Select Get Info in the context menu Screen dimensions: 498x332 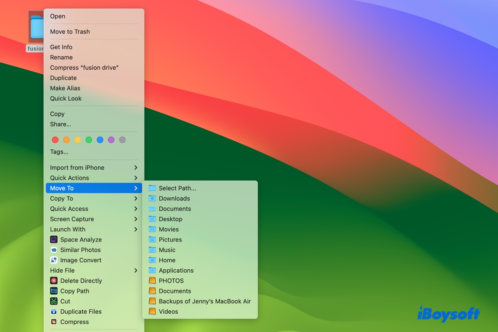(x=61, y=47)
